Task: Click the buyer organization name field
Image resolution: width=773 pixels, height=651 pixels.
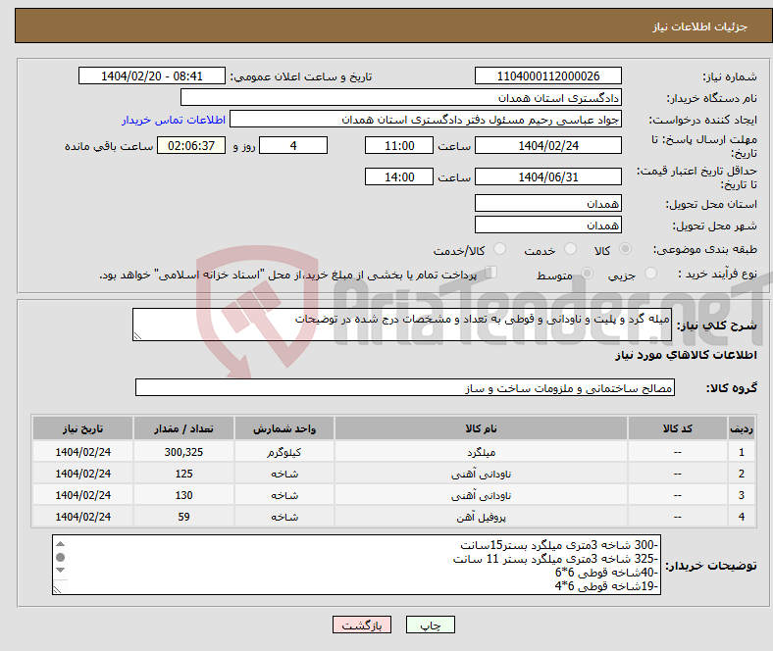Action: (401, 98)
